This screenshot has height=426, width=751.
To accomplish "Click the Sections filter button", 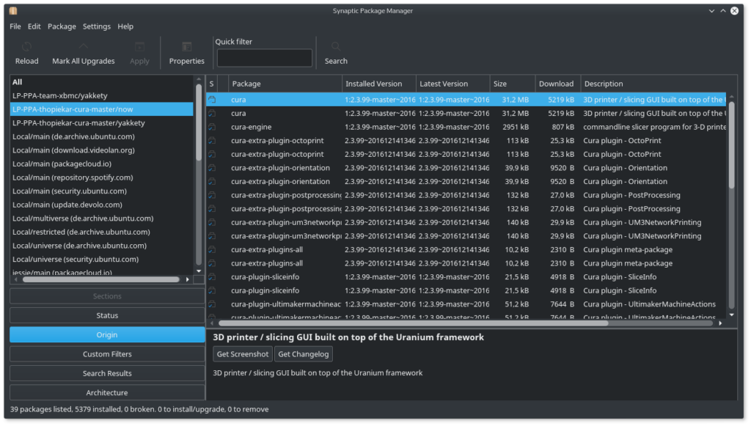I will click(x=107, y=297).
